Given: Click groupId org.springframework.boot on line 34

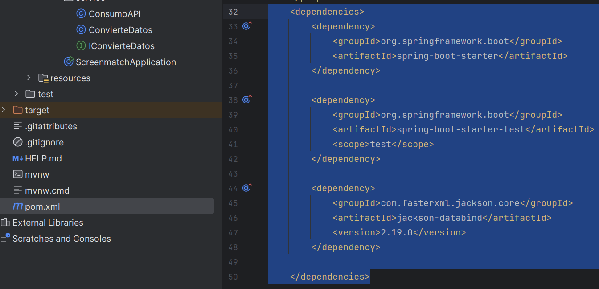Looking at the screenshot, I should point(447,41).
